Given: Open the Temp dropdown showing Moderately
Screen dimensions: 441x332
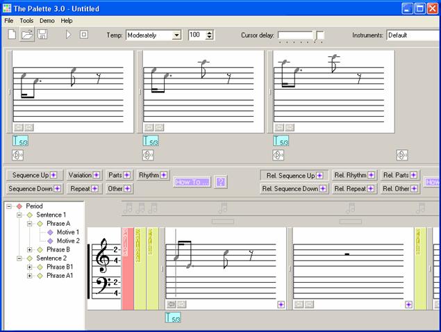Looking at the screenshot, I should point(176,35).
